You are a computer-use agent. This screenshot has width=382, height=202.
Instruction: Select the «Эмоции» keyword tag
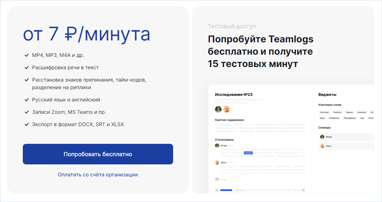pos(349,112)
